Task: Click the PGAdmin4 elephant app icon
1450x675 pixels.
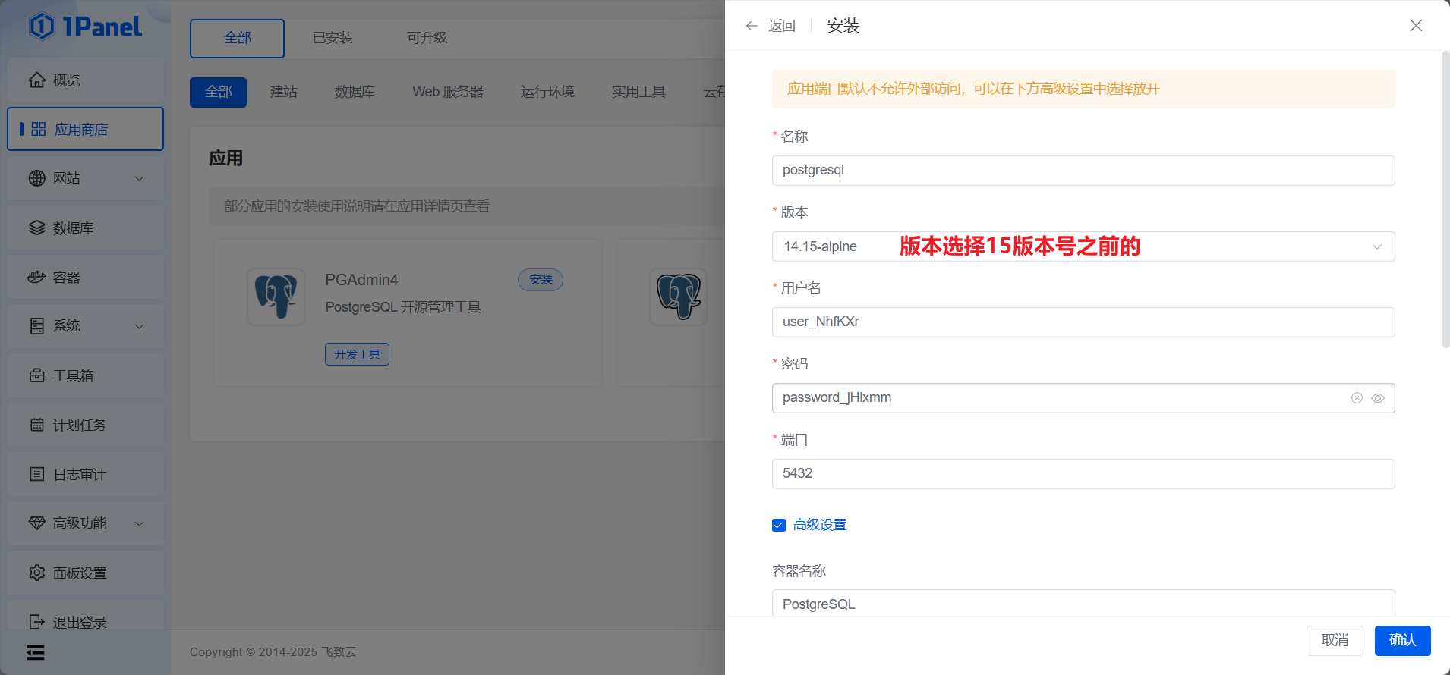Action: pos(276,297)
